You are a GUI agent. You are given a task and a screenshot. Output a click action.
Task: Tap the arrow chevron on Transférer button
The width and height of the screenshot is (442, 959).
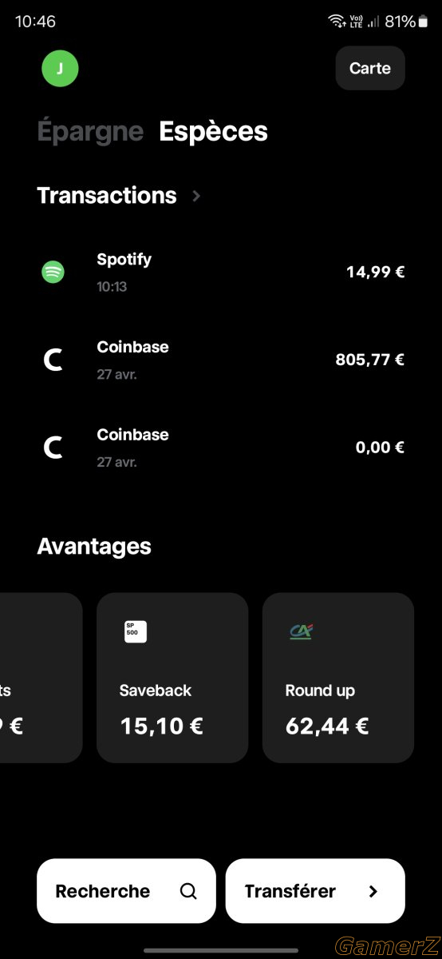point(373,891)
